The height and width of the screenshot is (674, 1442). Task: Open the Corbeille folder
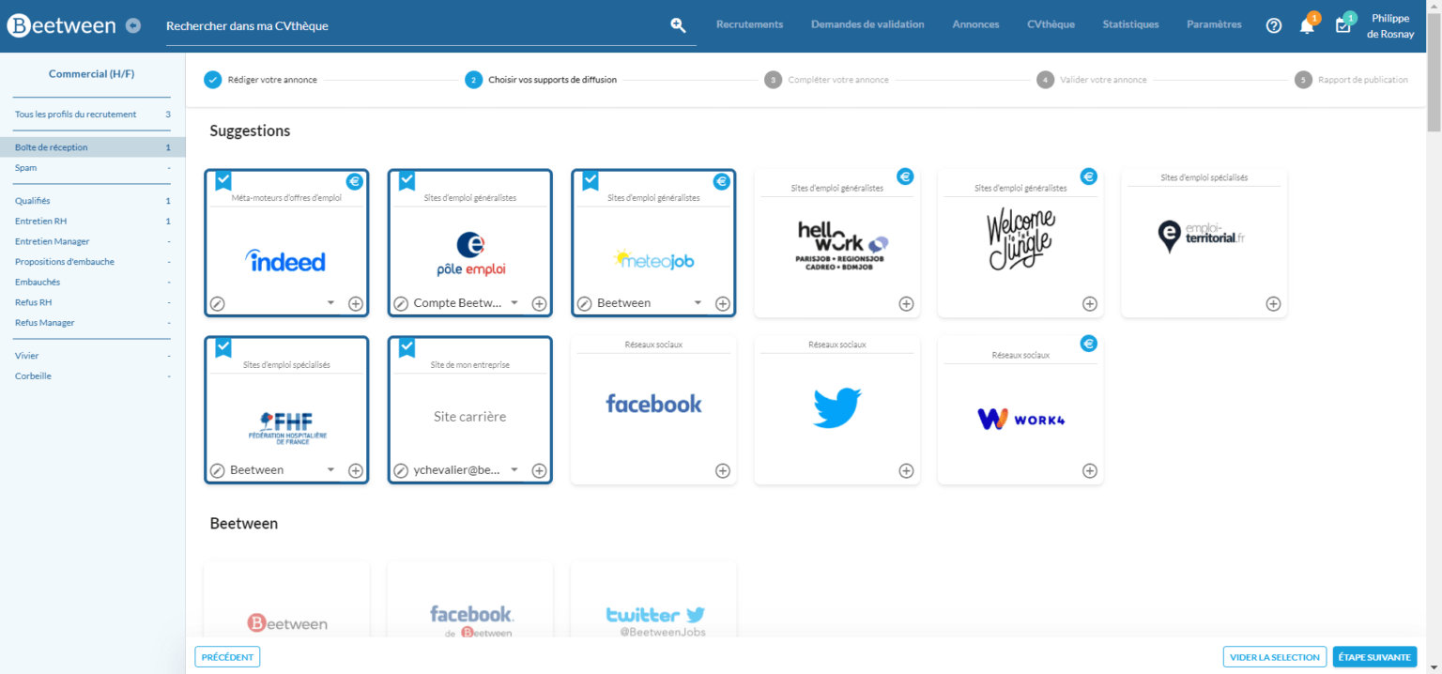point(93,376)
